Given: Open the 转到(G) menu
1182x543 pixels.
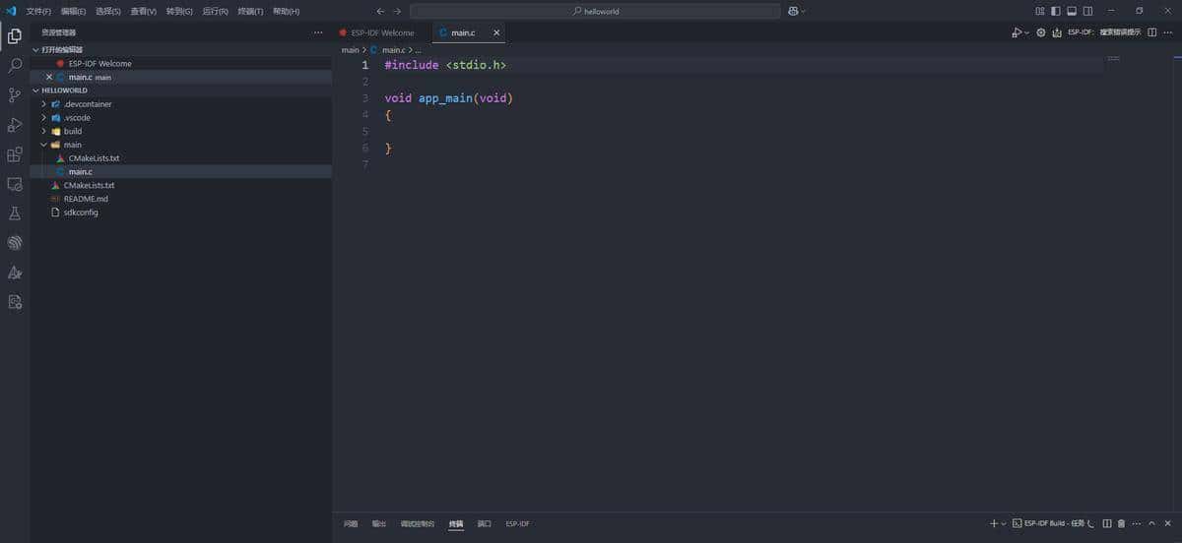Looking at the screenshot, I should (179, 11).
